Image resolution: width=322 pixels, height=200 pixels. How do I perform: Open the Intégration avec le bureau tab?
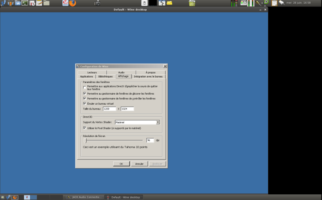point(148,76)
